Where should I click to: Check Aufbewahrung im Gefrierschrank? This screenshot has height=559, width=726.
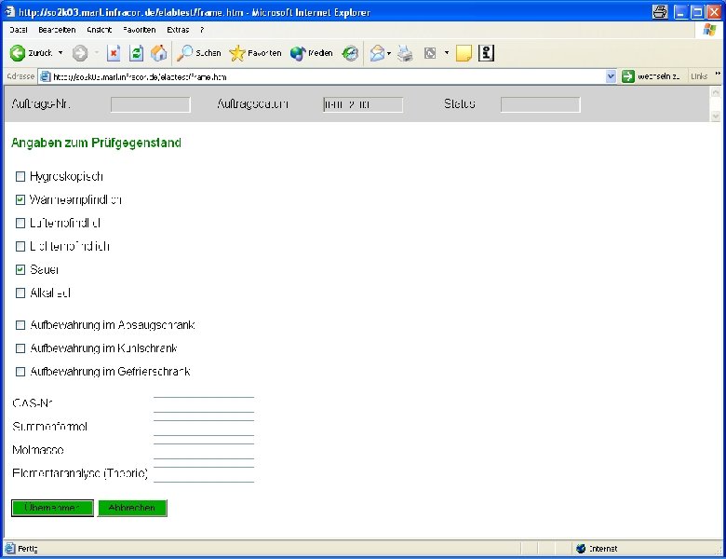pyautogui.click(x=20, y=372)
